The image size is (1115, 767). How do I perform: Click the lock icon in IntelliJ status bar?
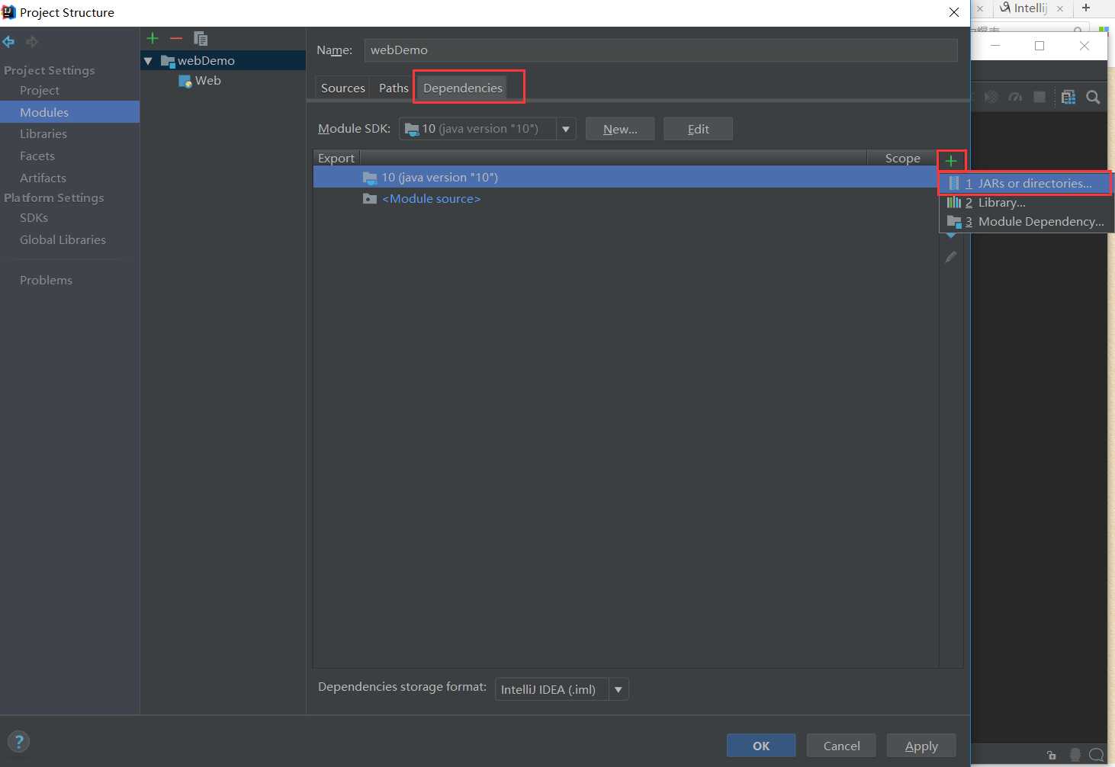[1052, 755]
